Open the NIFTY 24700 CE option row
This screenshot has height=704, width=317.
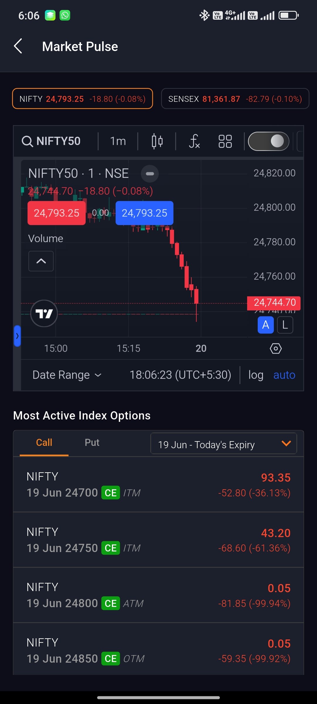[158, 485]
